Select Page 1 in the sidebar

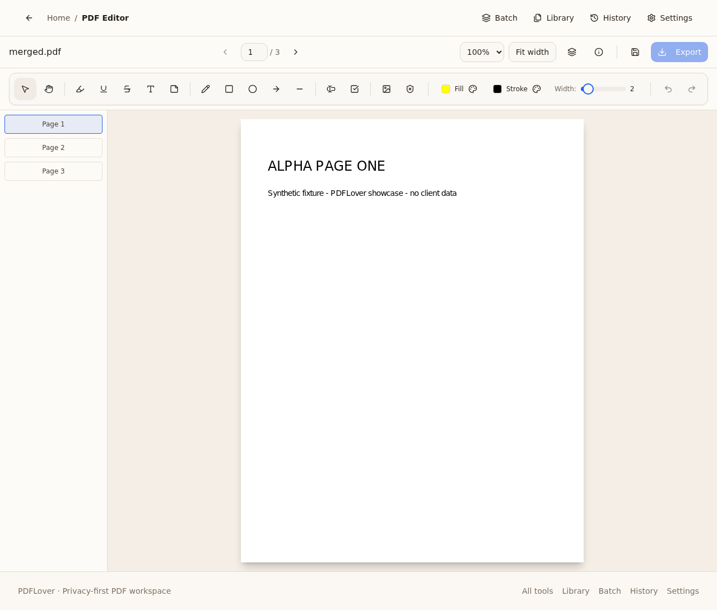click(53, 124)
